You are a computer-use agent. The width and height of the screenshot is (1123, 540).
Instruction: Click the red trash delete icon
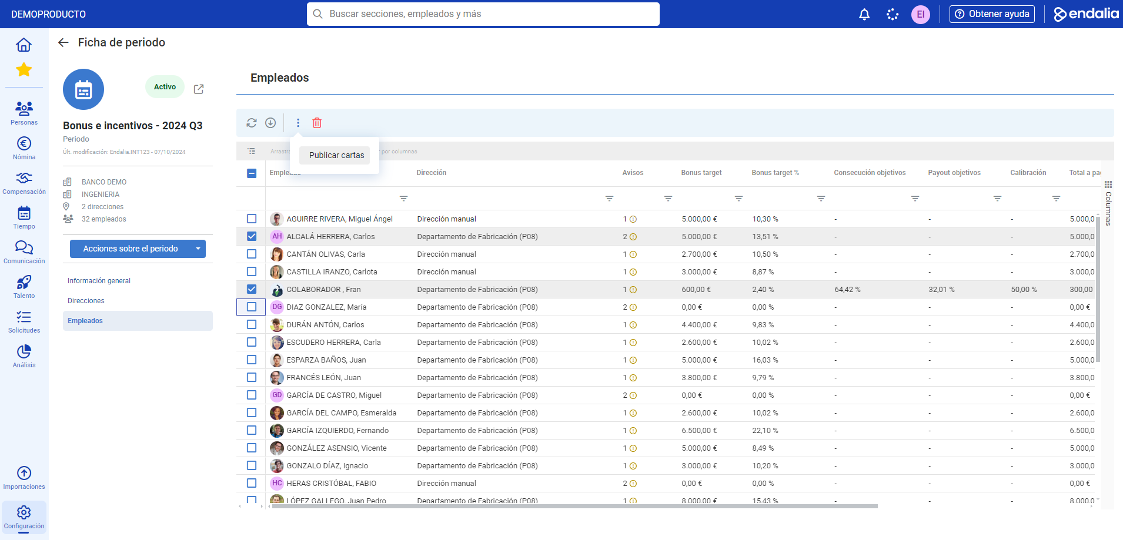(317, 123)
